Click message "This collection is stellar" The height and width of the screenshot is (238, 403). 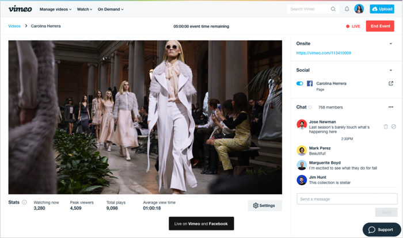pos(330,183)
